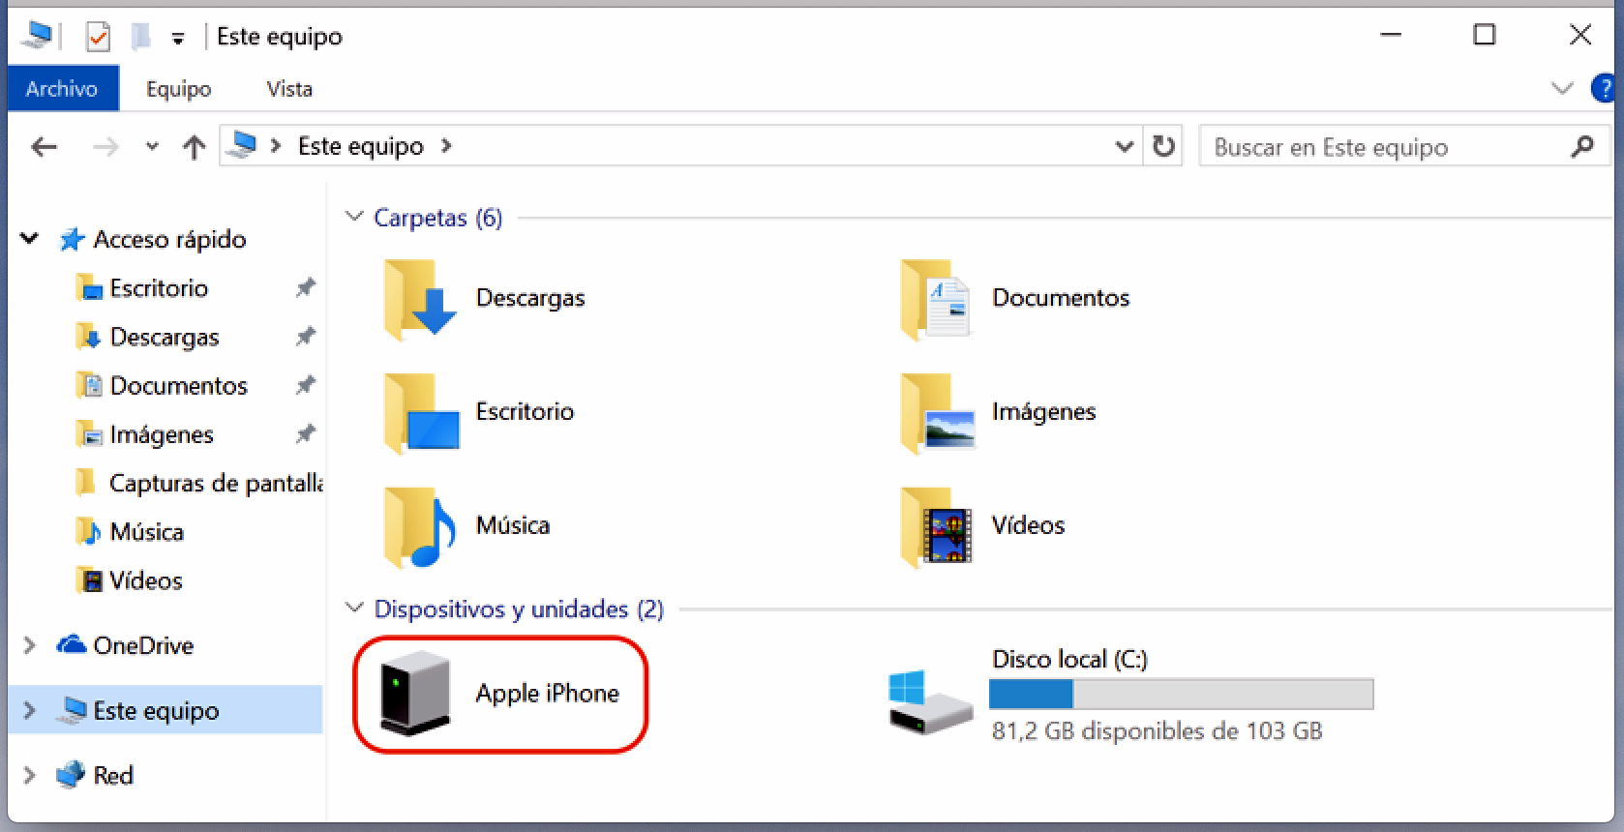This screenshot has height=832, width=1624.
Task: Expand the Este equipo tree node
Action: click(29, 711)
